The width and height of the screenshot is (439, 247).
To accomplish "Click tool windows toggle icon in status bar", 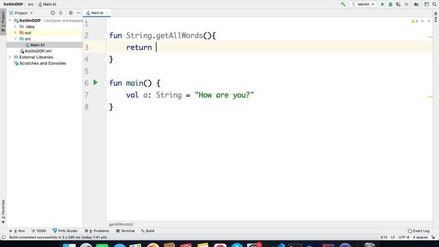I will [3, 237].
